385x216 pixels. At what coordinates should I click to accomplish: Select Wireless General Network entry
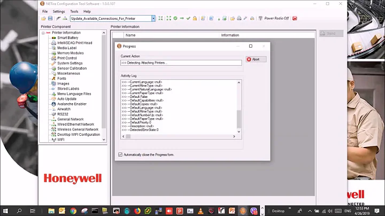pyautogui.click(x=78, y=129)
